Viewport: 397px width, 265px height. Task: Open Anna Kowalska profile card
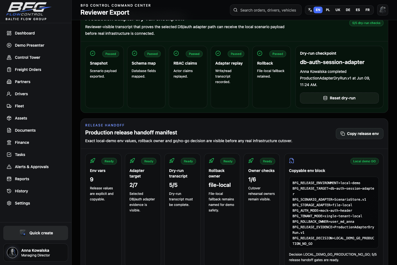pos(36,253)
